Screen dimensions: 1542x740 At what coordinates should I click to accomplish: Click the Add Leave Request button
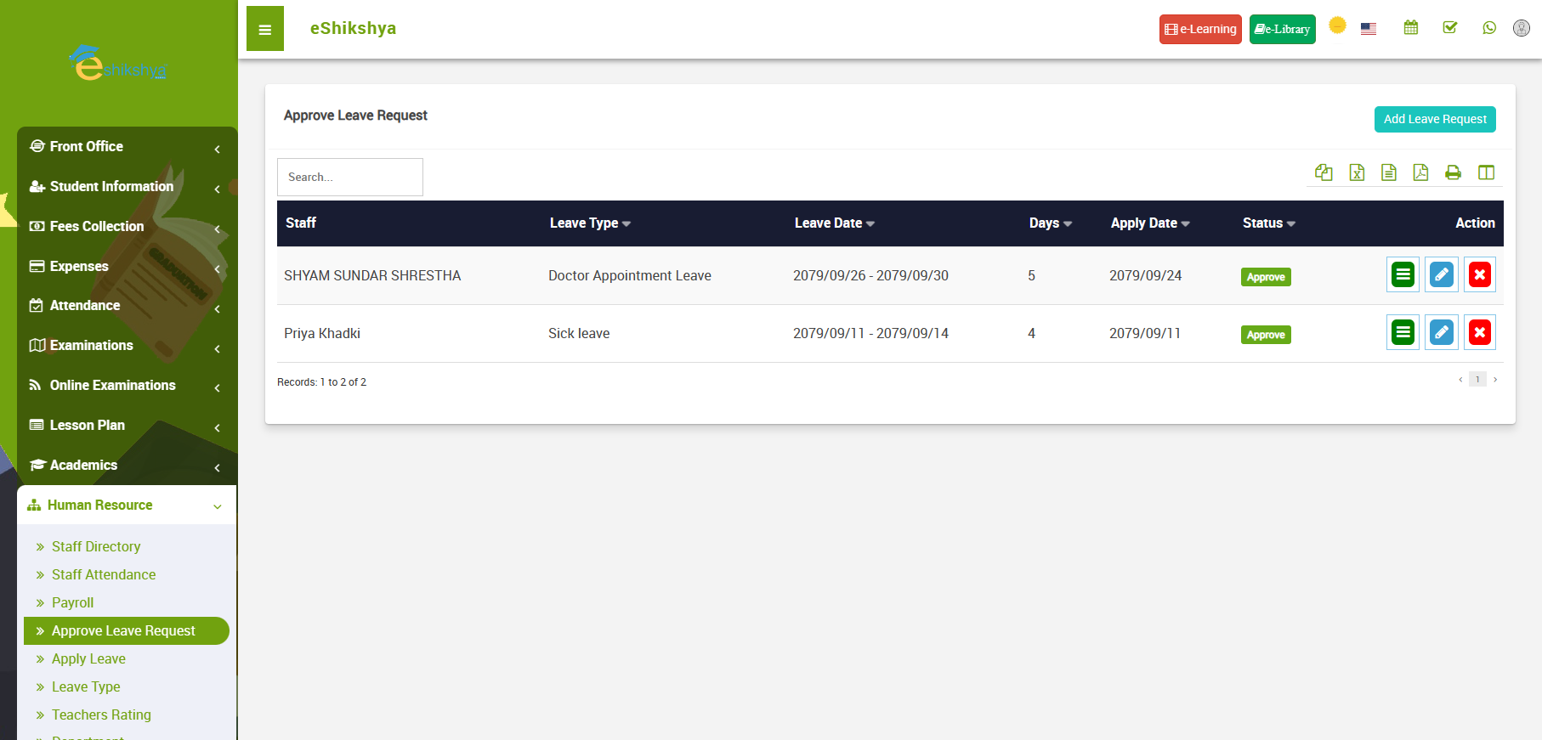1434,119
